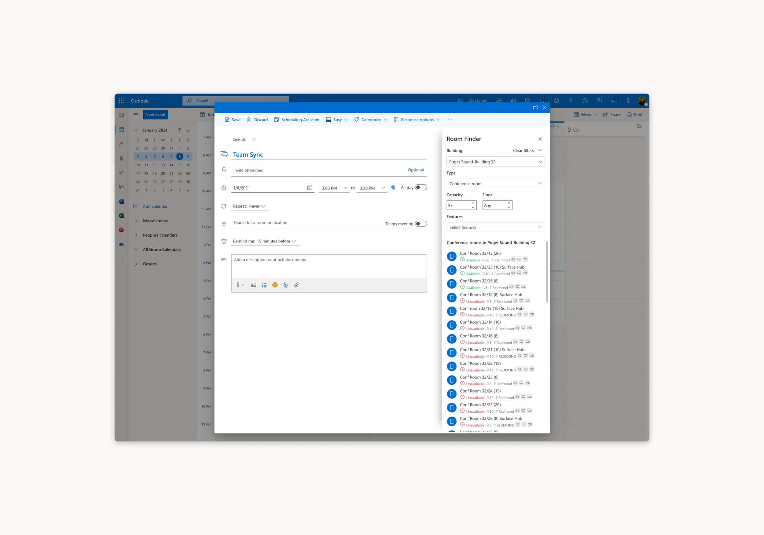
Task: Click the draw pen icon in the editor
Action: click(x=296, y=285)
